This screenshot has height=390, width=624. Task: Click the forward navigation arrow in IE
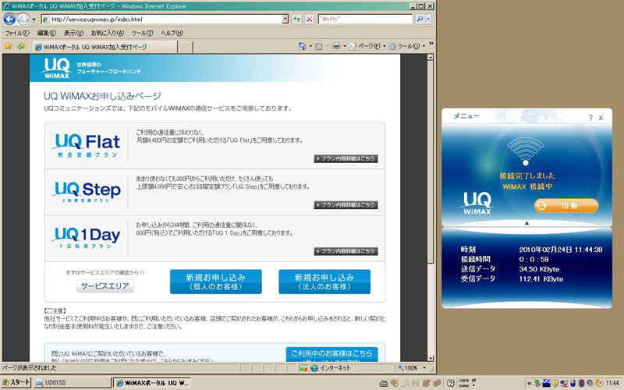(23, 19)
